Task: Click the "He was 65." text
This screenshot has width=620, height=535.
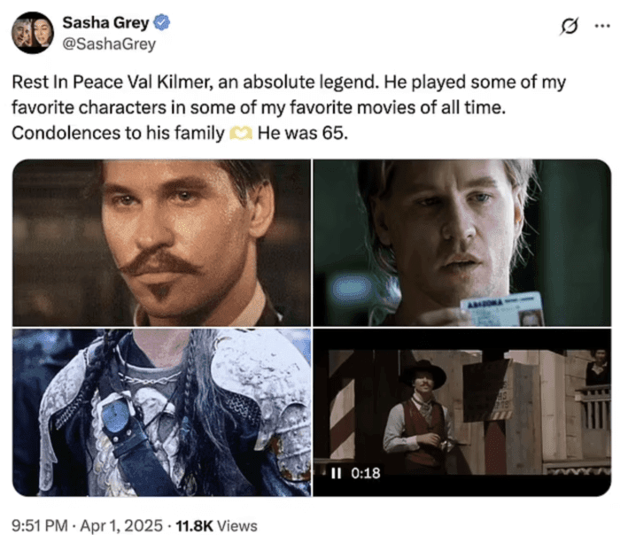Action: coord(303,133)
